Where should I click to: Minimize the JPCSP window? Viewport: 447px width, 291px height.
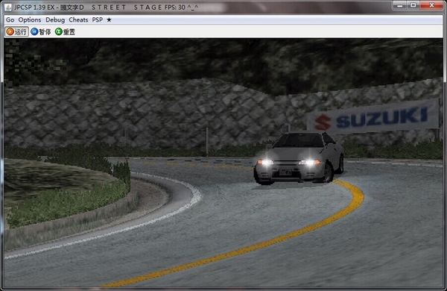click(400, 5)
